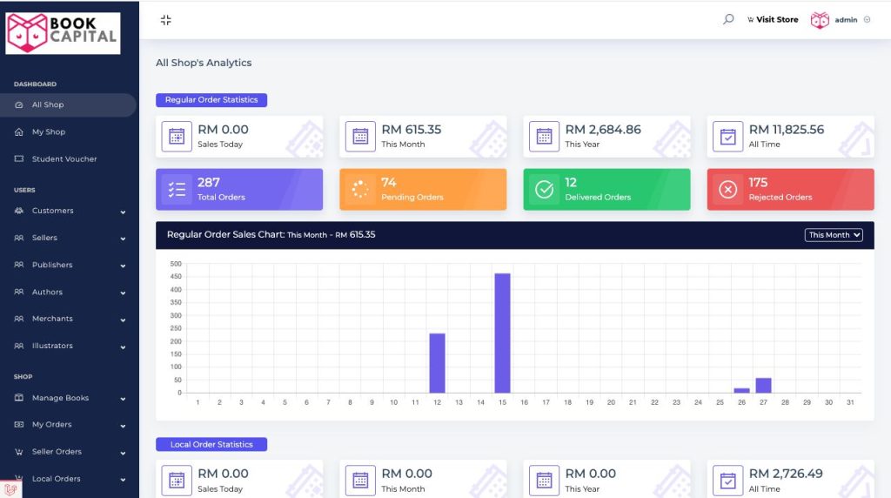Click the Pending Orders spinner icon
891x498 pixels.
[x=360, y=189]
